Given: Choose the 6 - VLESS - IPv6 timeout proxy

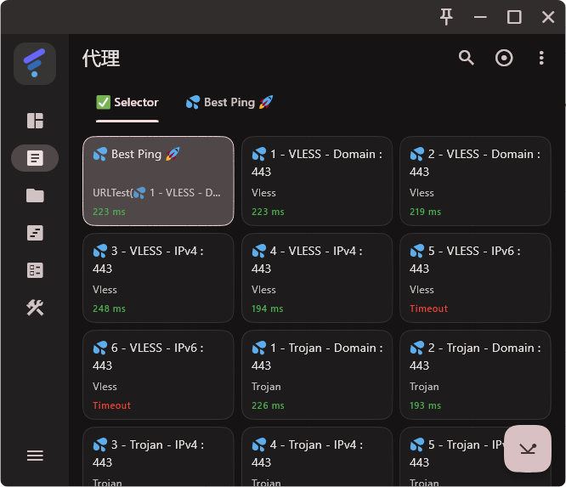Looking at the screenshot, I should 158,375.
